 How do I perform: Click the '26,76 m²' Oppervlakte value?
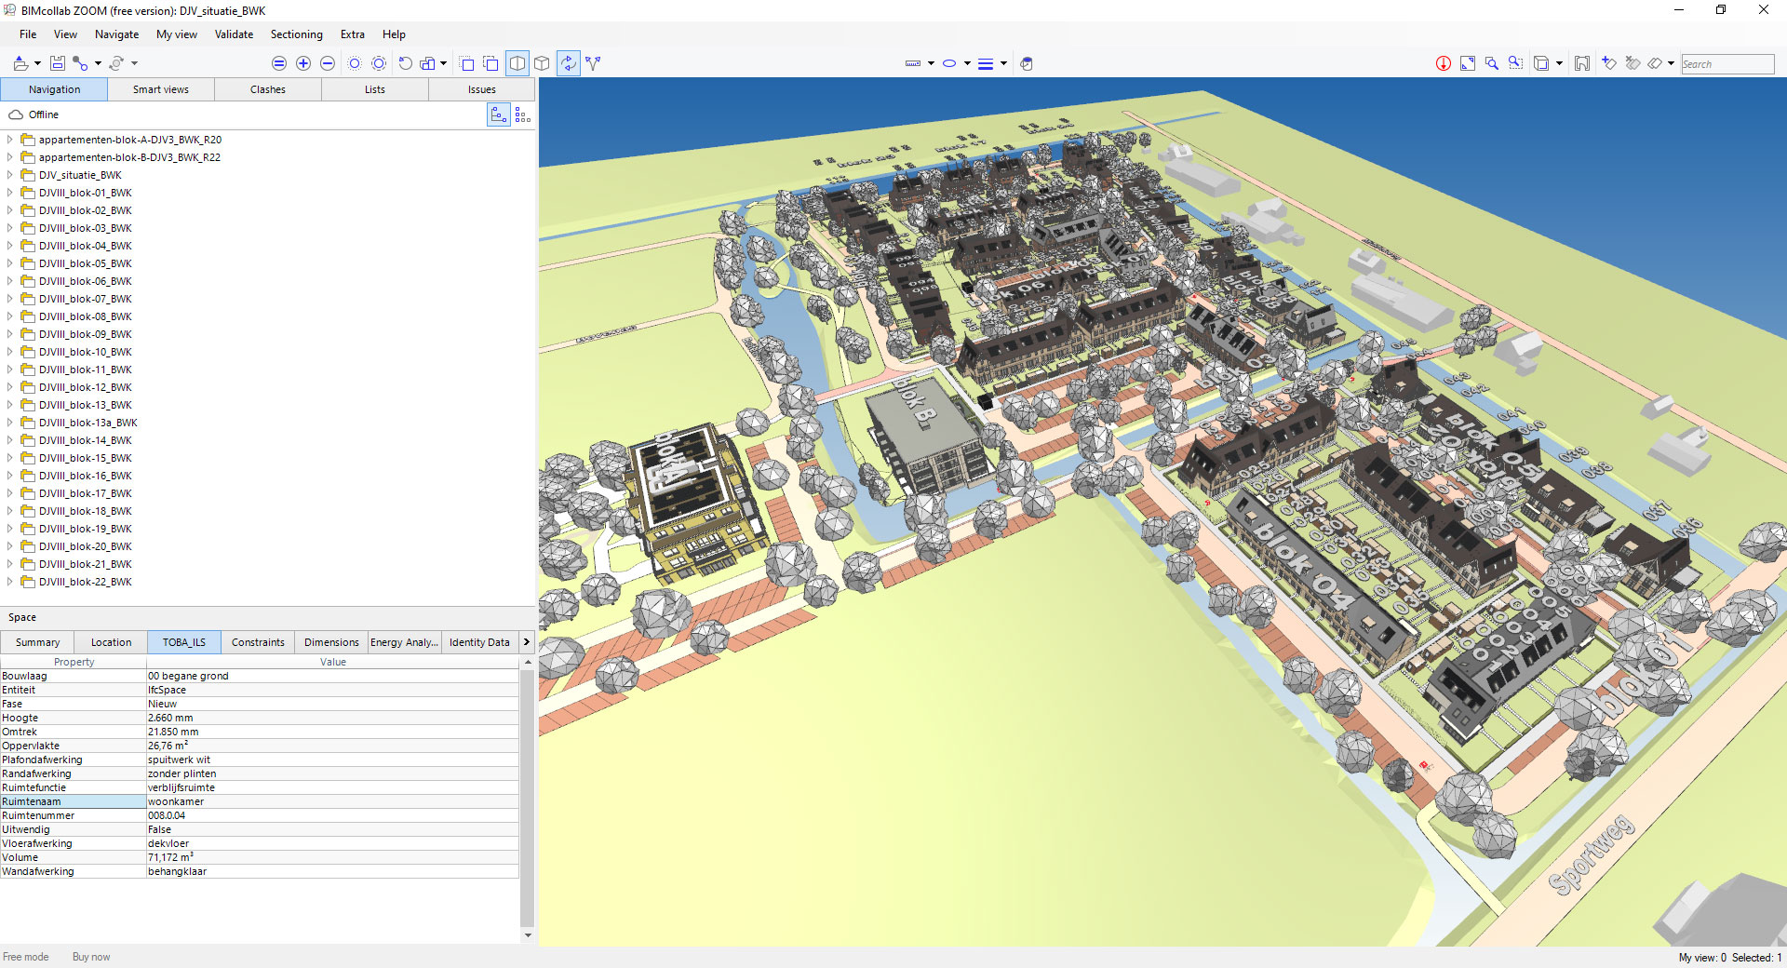(x=168, y=746)
